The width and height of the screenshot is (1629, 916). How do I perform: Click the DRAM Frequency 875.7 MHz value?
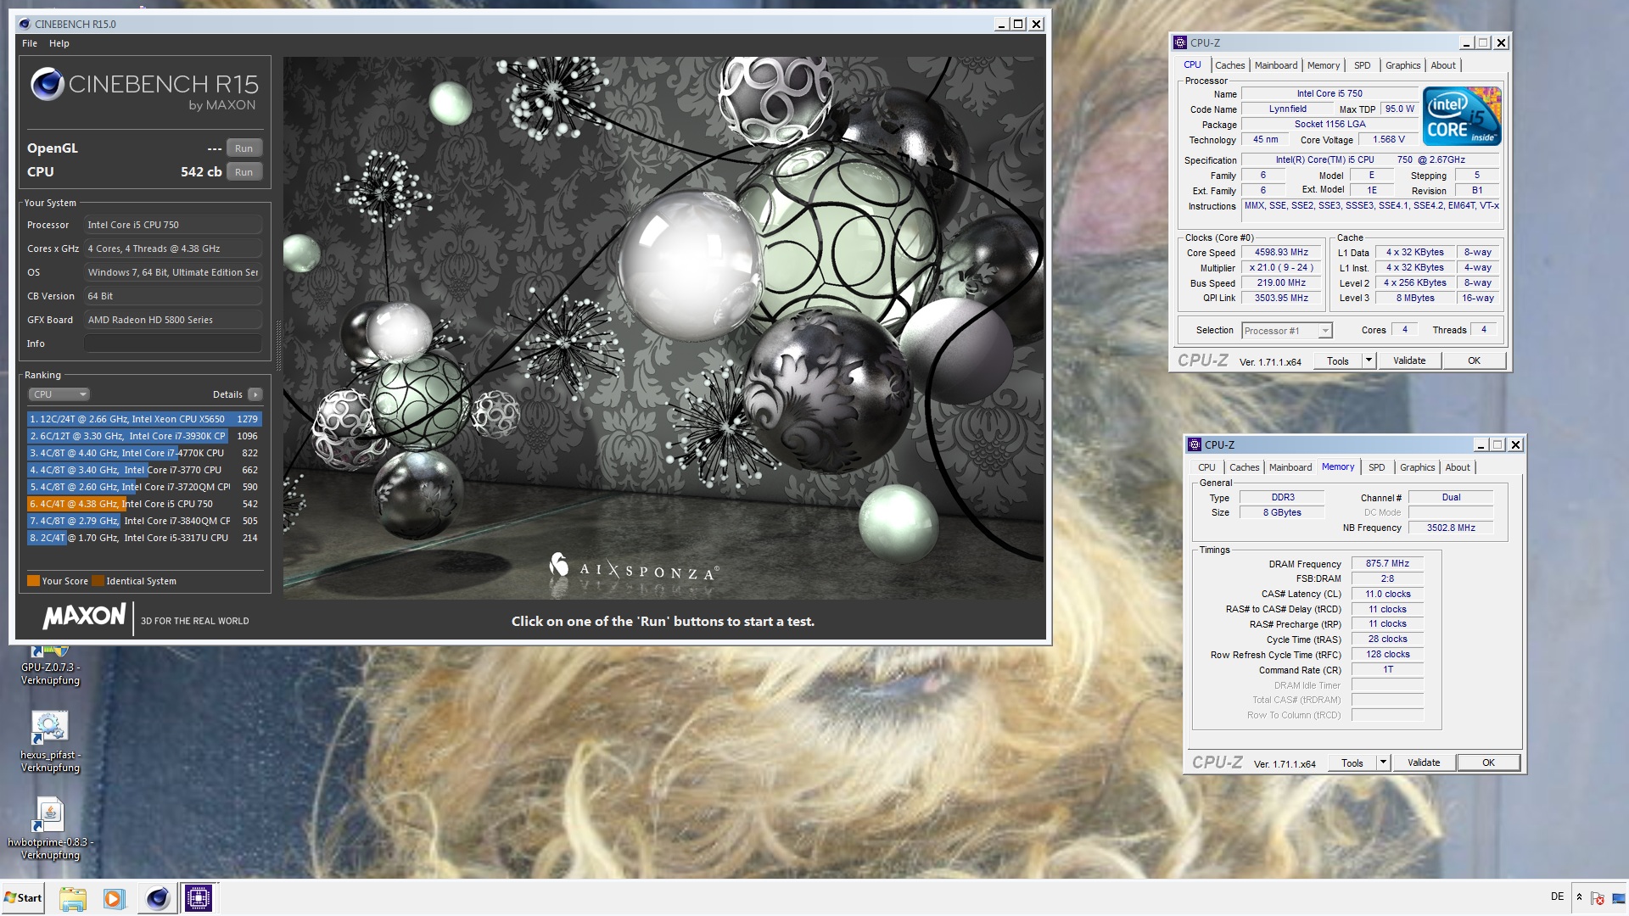(x=1387, y=564)
